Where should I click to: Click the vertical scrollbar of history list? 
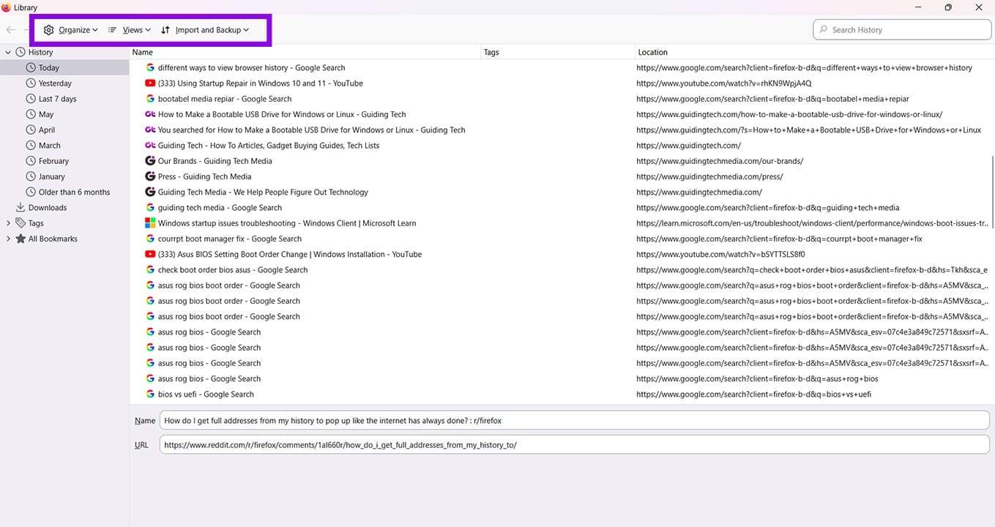click(x=992, y=190)
